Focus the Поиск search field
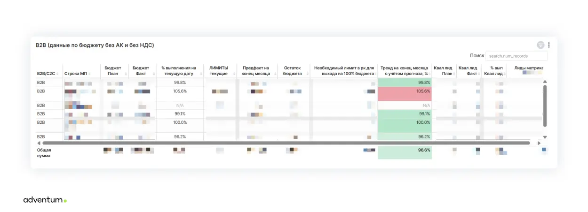 [516, 56]
